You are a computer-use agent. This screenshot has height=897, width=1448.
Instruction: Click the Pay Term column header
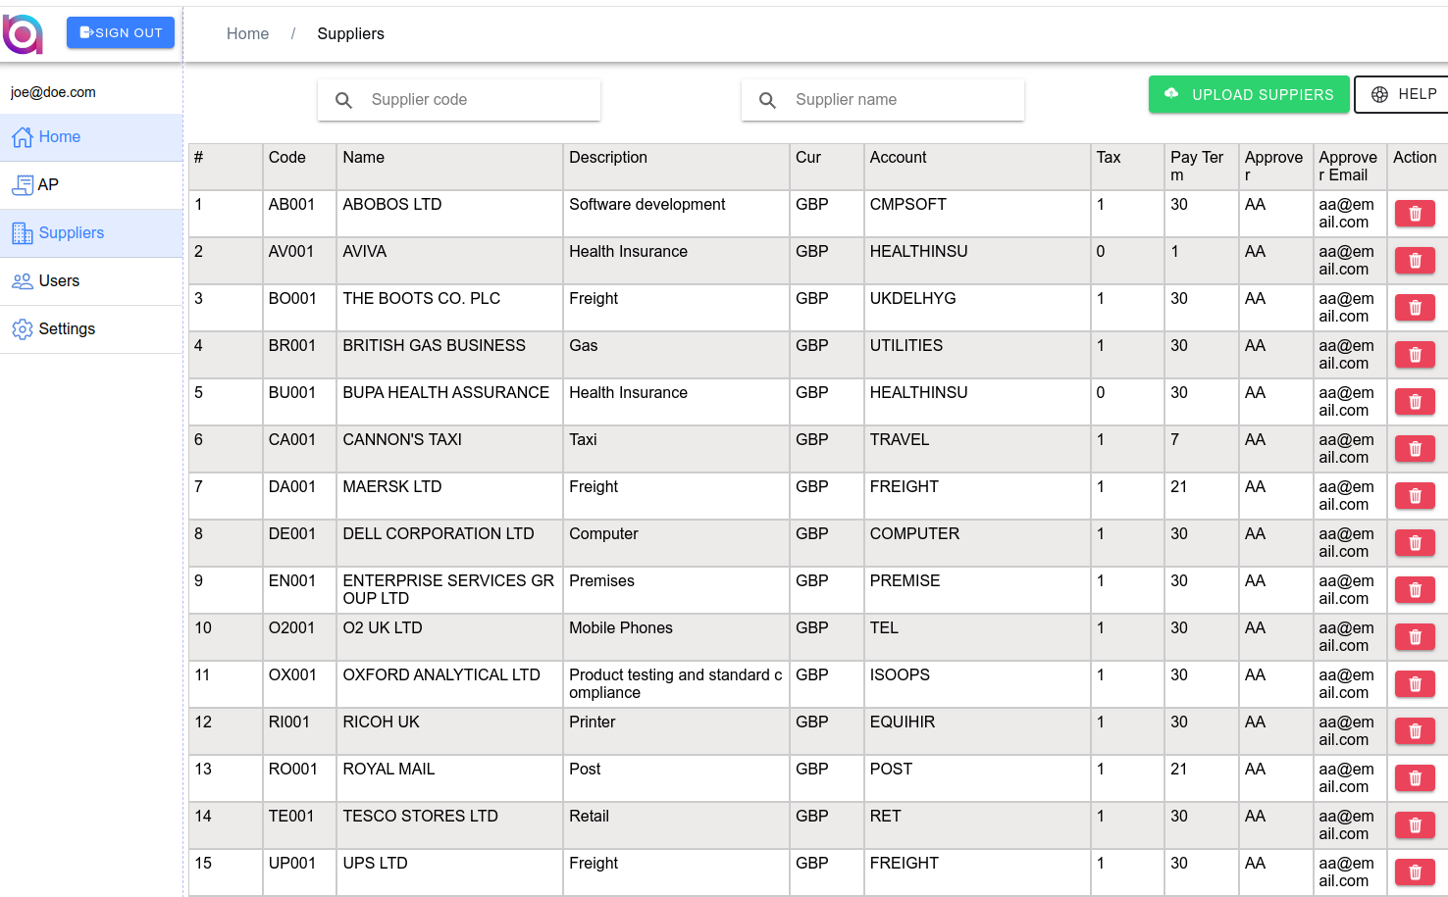(1201, 167)
